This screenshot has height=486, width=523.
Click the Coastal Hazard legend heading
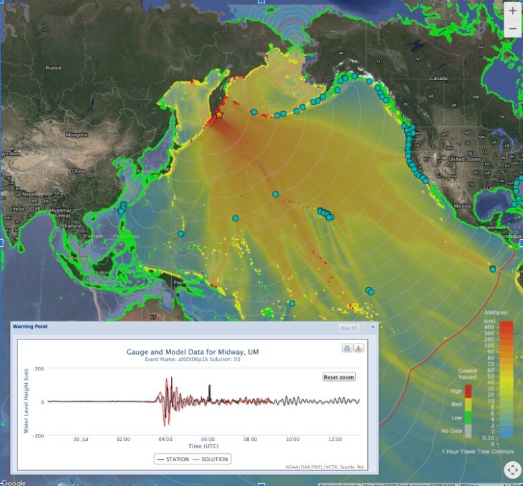[467, 374]
